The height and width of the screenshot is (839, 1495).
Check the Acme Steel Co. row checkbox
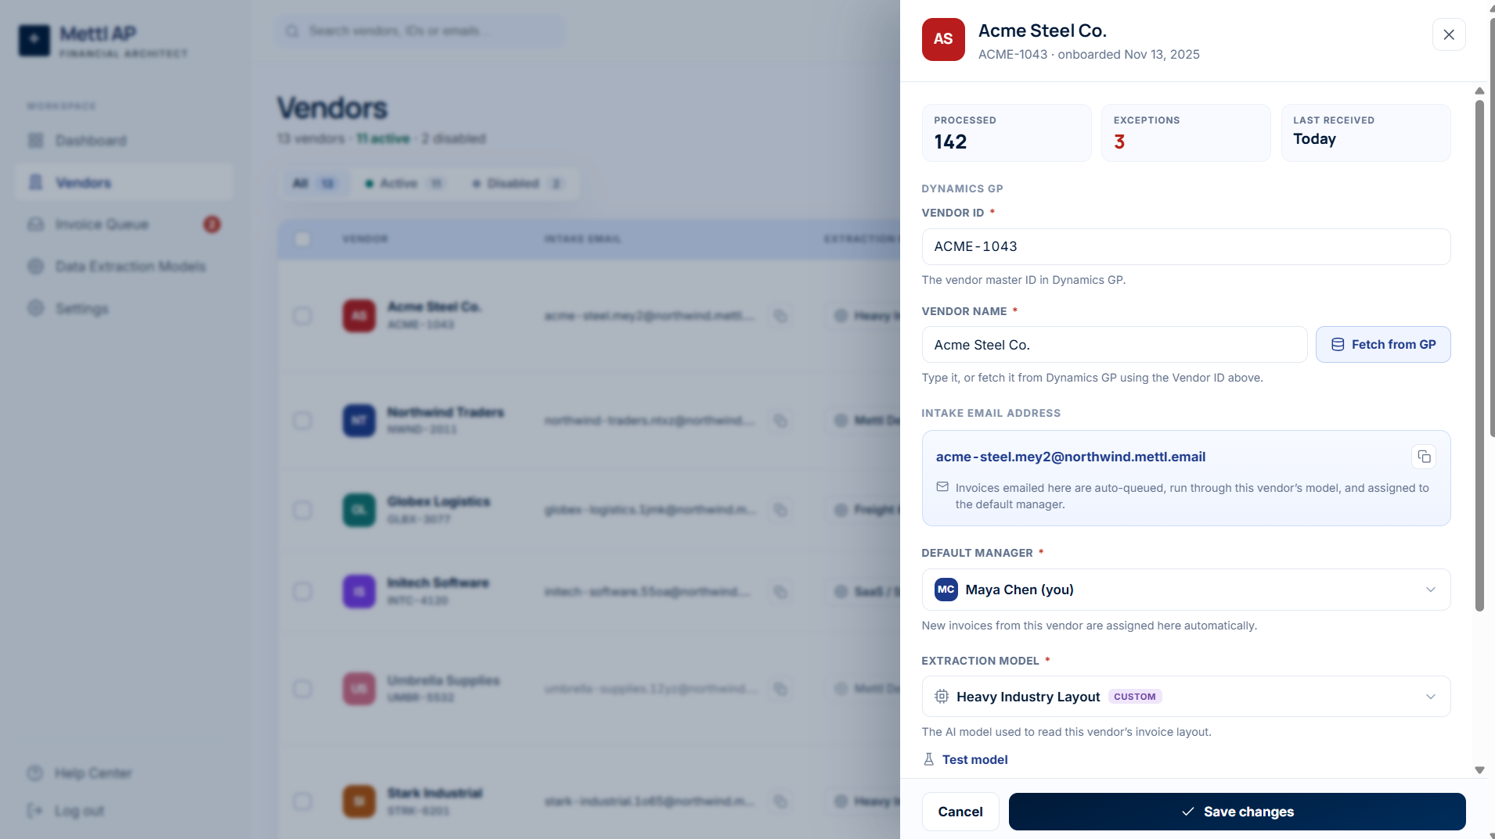302,316
